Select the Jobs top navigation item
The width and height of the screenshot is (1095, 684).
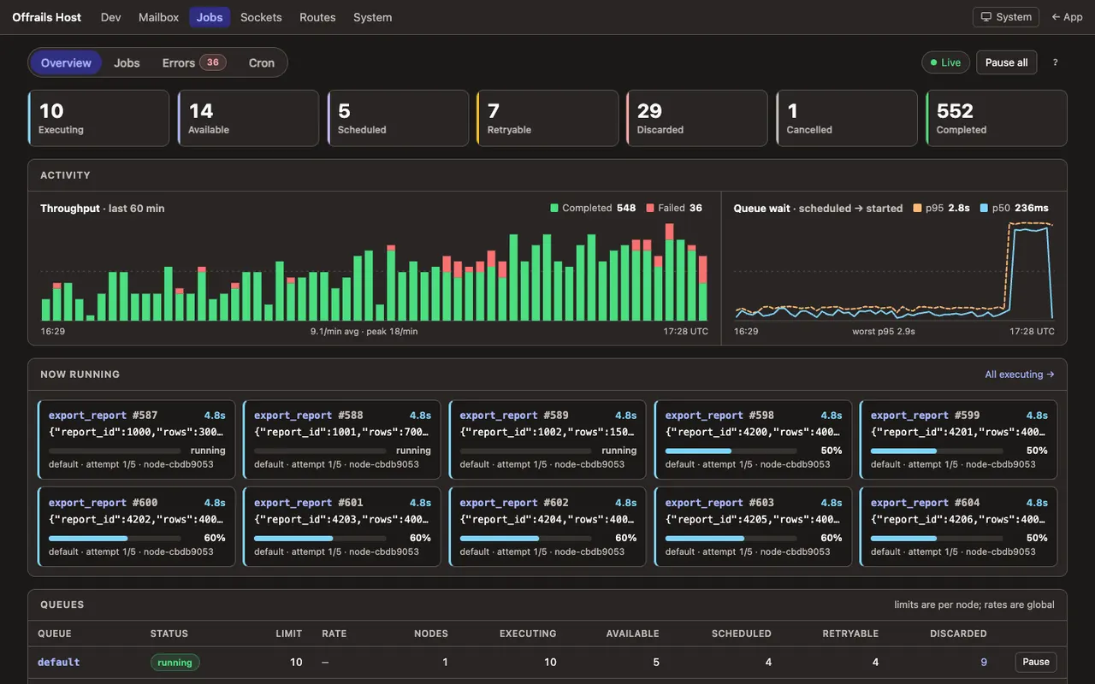coord(210,17)
